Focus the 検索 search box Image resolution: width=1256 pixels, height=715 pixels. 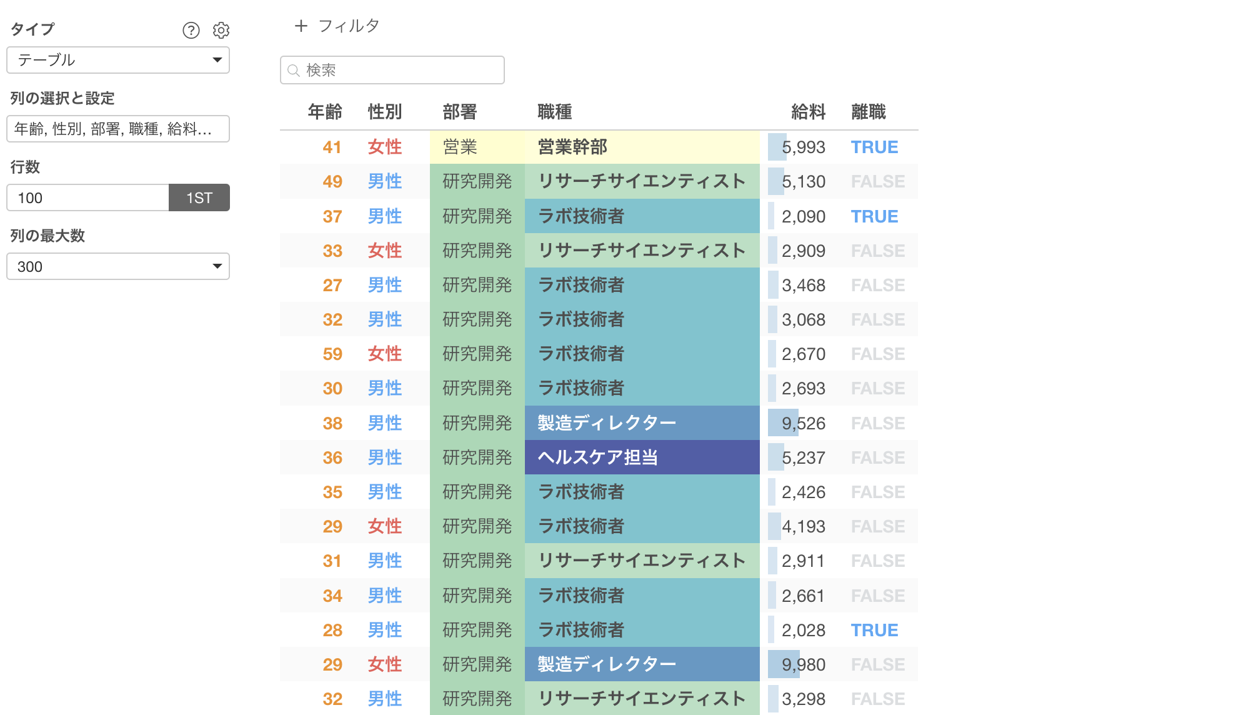click(392, 70)
